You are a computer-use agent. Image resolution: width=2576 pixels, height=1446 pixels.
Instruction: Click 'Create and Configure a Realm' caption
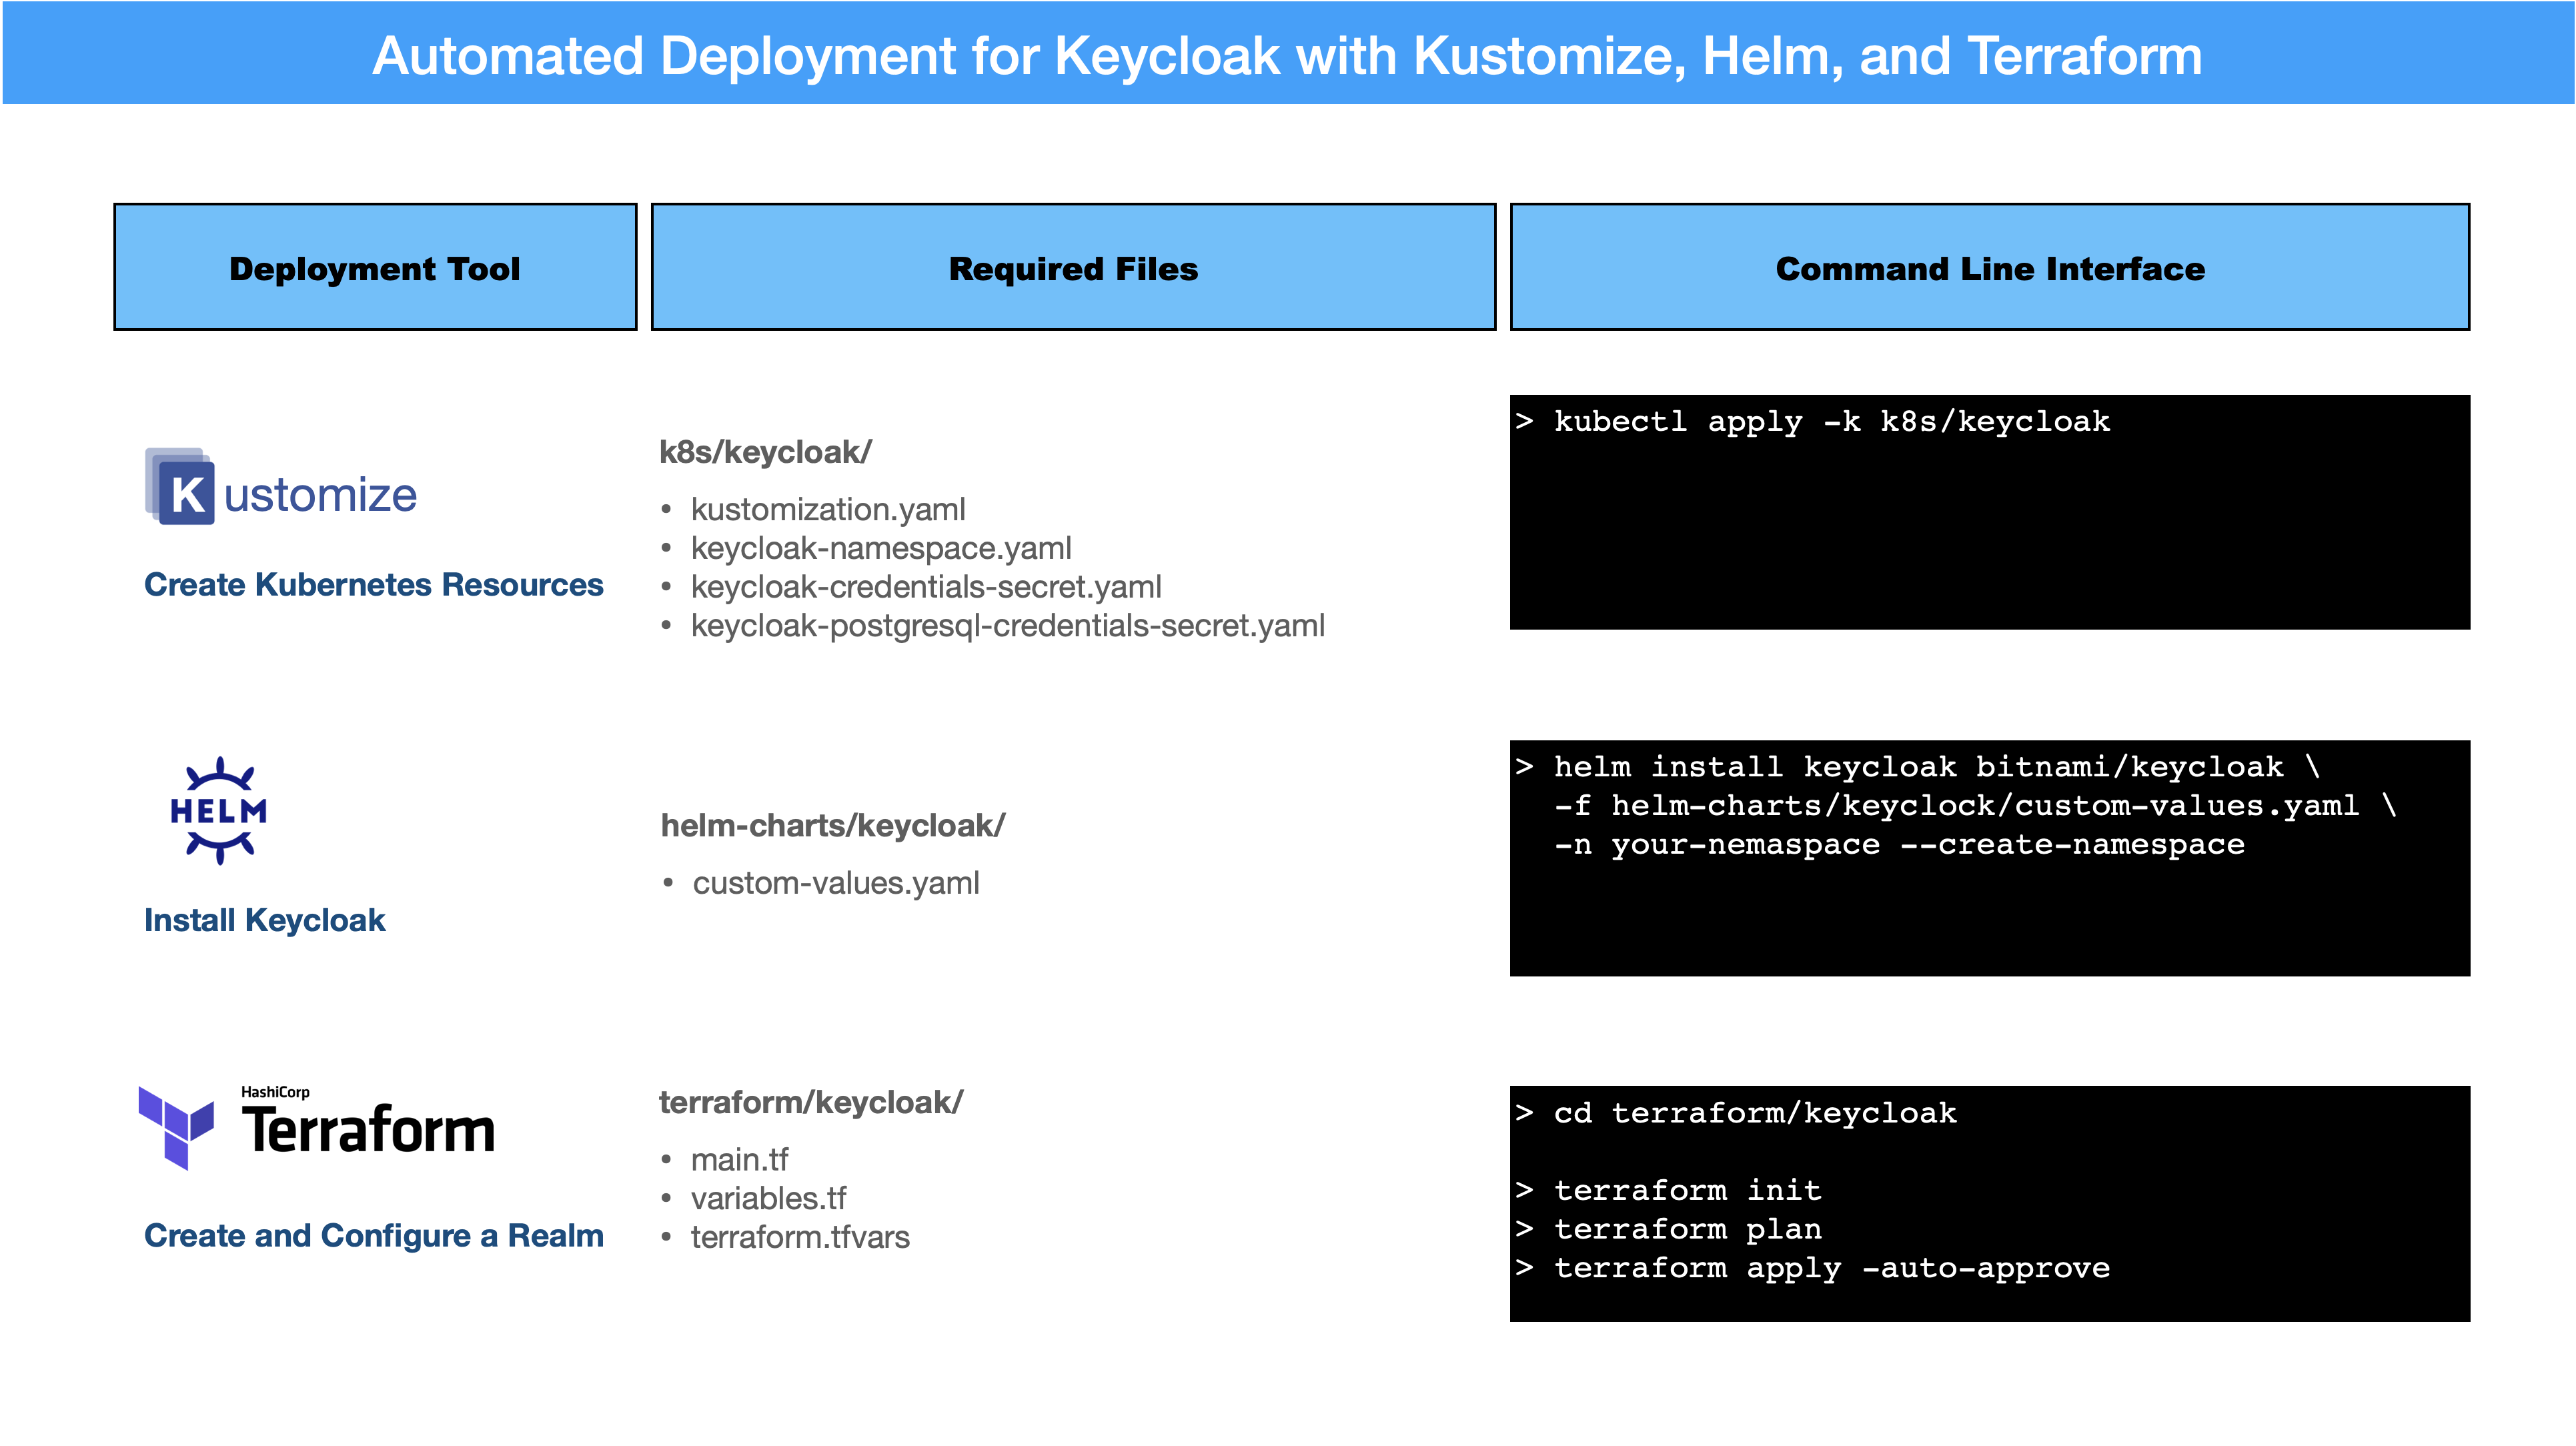click(x=374, y=1236)
